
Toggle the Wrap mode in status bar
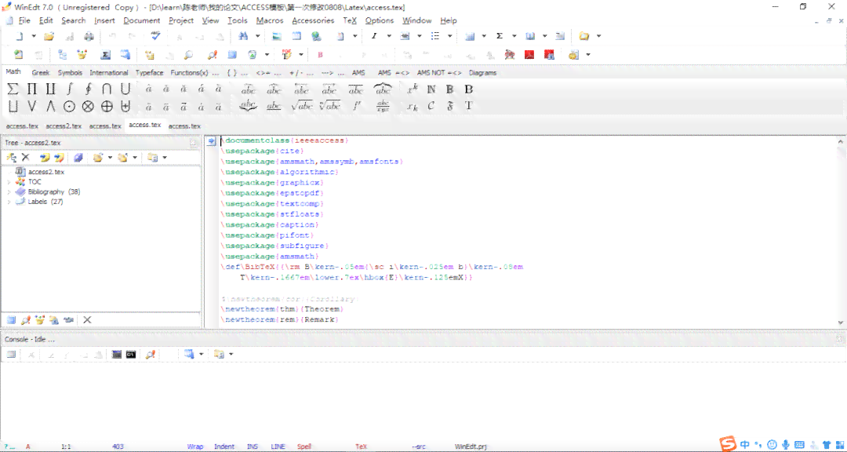195,447
